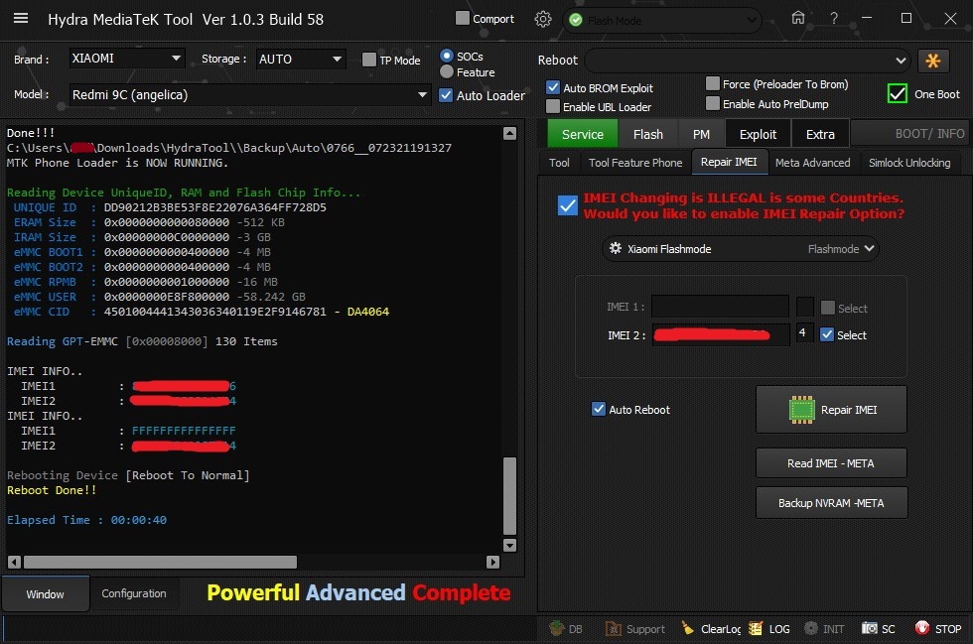Image resolution: width=973 pixels, height=644 pixels.
Task: Open the hamburger menu icon
Action: tap(21, 19)
